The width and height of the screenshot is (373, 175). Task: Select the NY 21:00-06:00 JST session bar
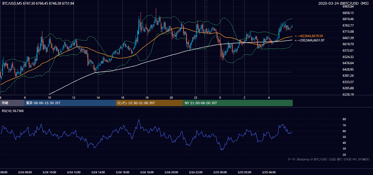pyautogui.click(x=238, y=103)
